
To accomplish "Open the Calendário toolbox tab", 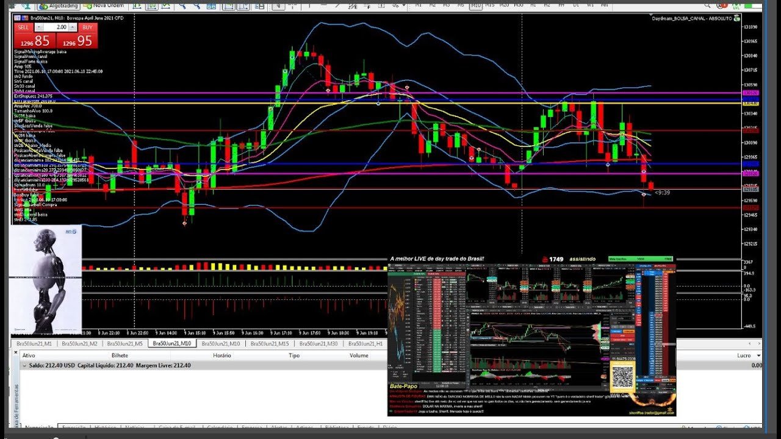I will [x=219, y=428].
